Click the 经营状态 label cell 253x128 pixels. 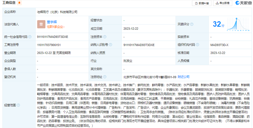[x=105, y=20]
